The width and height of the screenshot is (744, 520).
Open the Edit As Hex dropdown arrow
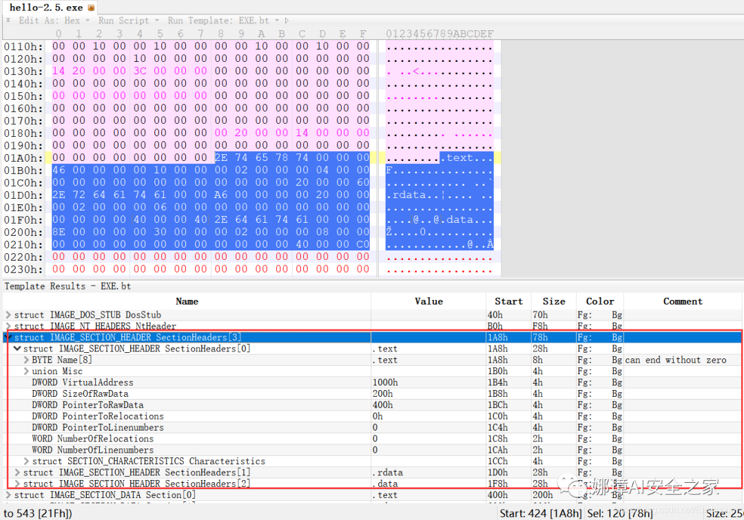pyautogui.click(x=87, y=21)
